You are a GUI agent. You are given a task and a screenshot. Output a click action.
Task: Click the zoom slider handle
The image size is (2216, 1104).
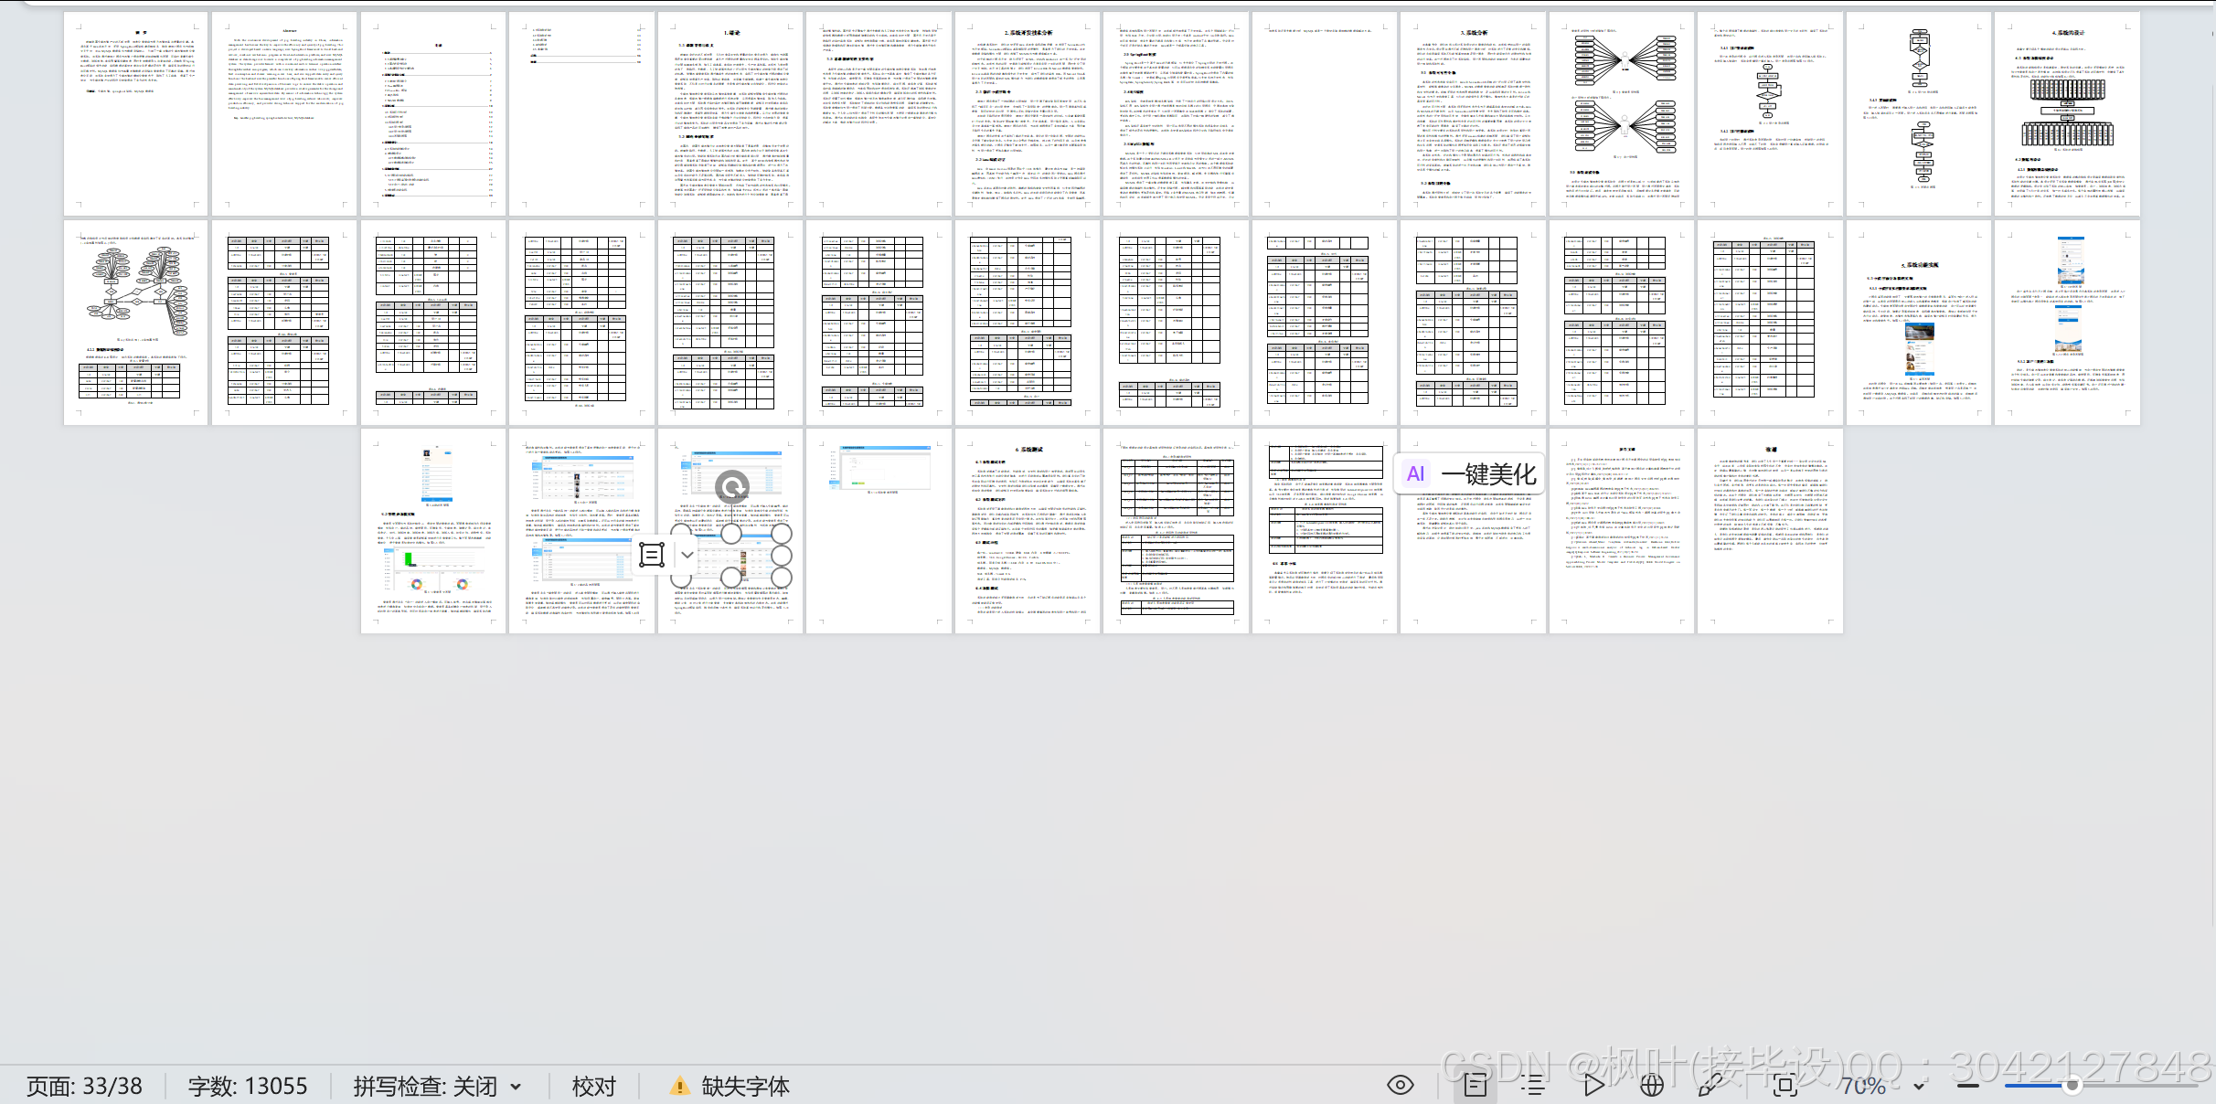tap(2072, 1086)
